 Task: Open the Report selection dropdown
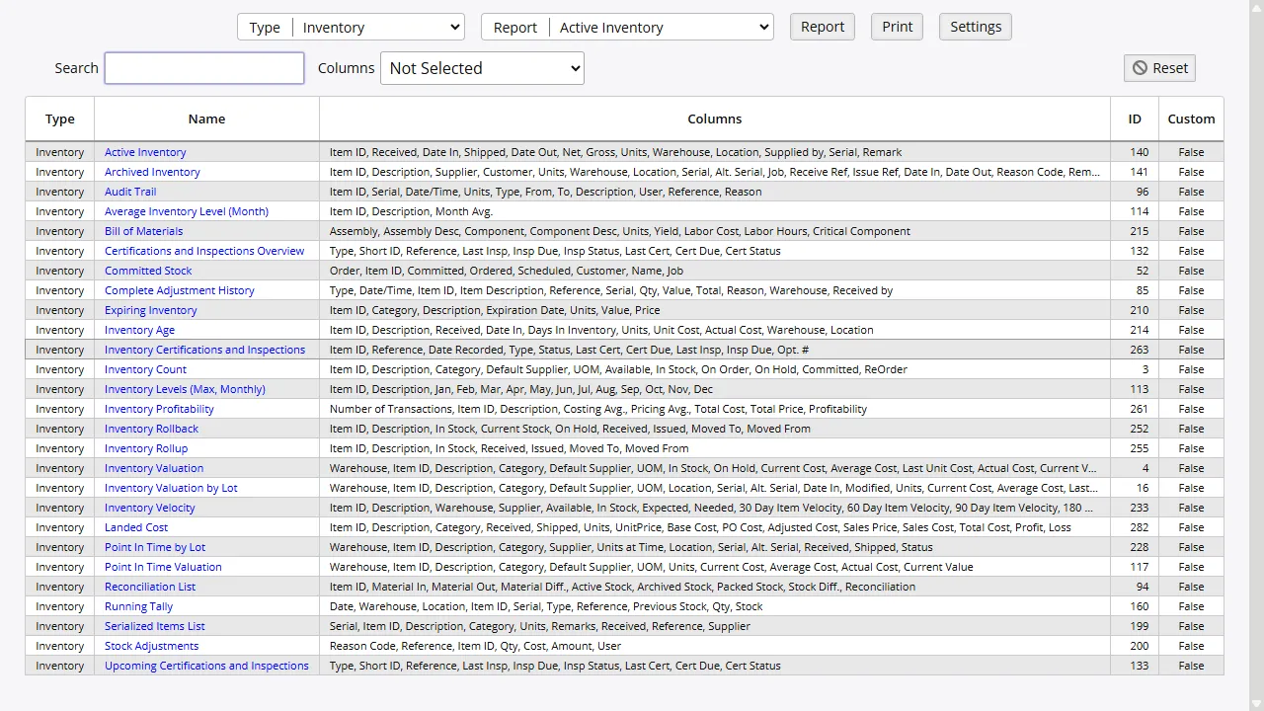662,27
